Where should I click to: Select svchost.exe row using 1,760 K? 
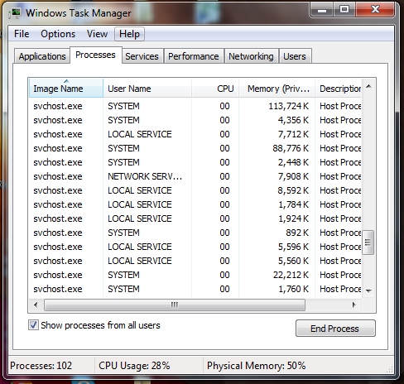(195, 289)
